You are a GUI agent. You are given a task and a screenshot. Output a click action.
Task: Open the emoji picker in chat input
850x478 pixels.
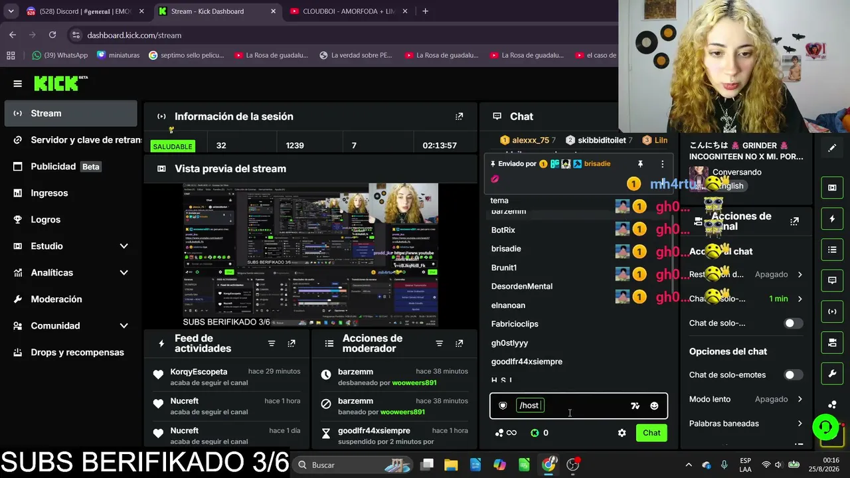654,406
